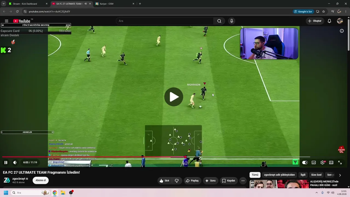Like the video with 564 likes

(x=164, y=181)
